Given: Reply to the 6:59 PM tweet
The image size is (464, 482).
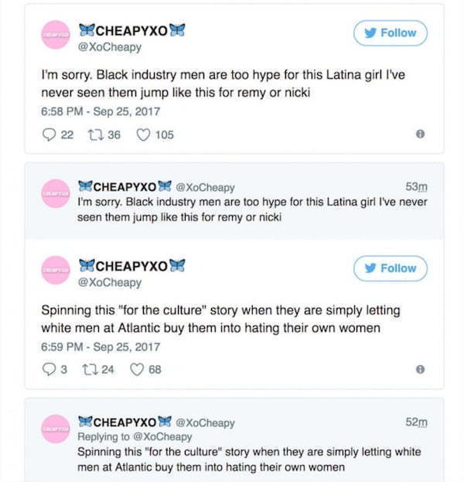Looking at the screenshot, I should coord(49,370).
